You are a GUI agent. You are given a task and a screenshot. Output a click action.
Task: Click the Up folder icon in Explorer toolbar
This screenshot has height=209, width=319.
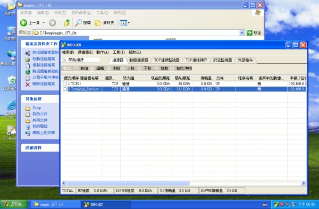click(67, 23)
